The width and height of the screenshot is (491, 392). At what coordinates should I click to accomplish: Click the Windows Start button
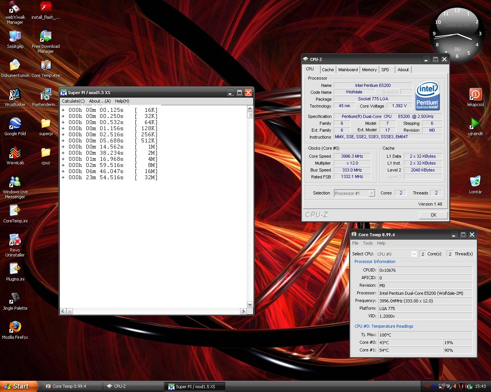coord(19,386)
